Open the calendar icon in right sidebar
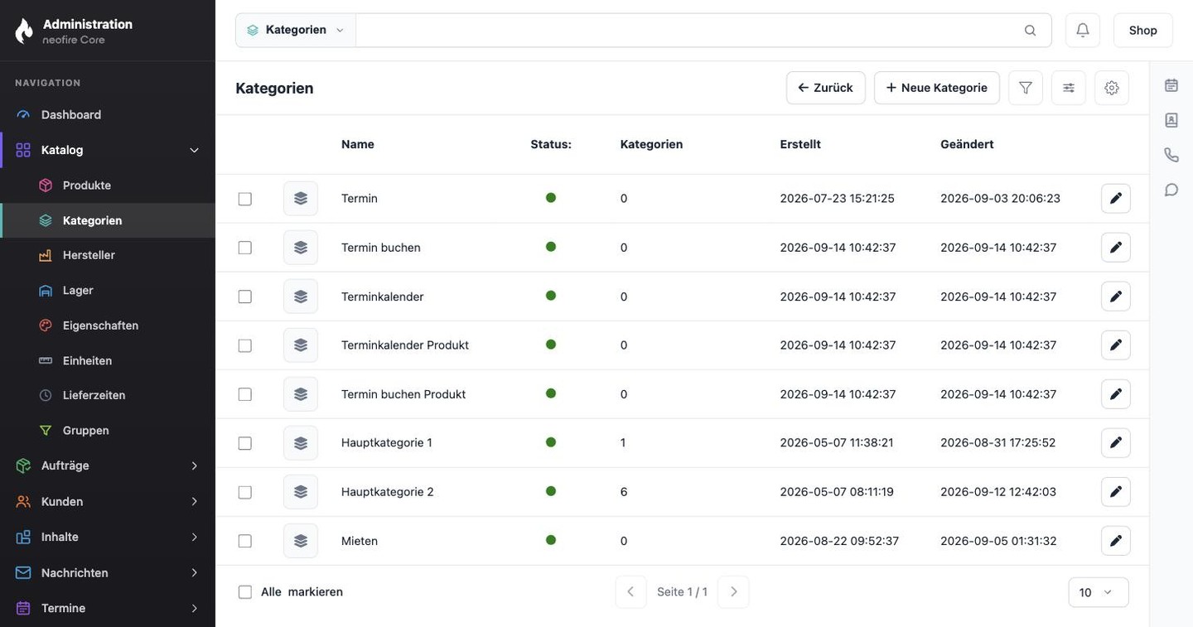Image resolution: width=1193 pixels, height=627 pixels. pos(1171,85)
